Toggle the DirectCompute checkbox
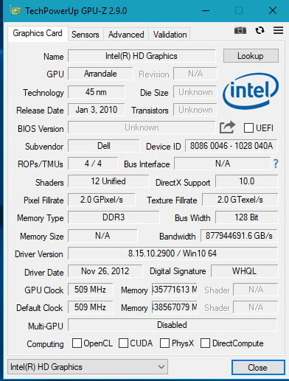Image resolution: width=289 pixels, height=381 pixels. pyautogui.click(x=205, y=343)
